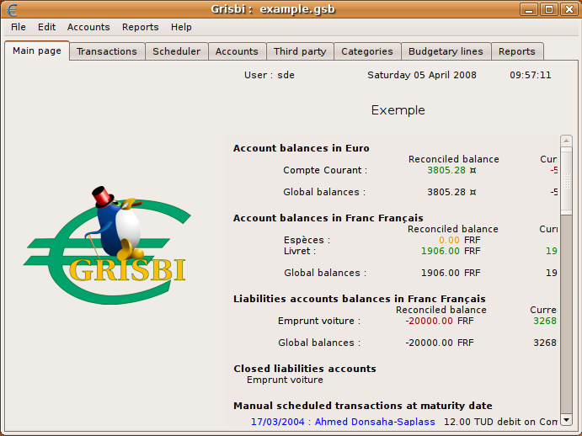Maximize the Grisbi window
This screenshot has width=582, height=436.
tap(549, 9)
